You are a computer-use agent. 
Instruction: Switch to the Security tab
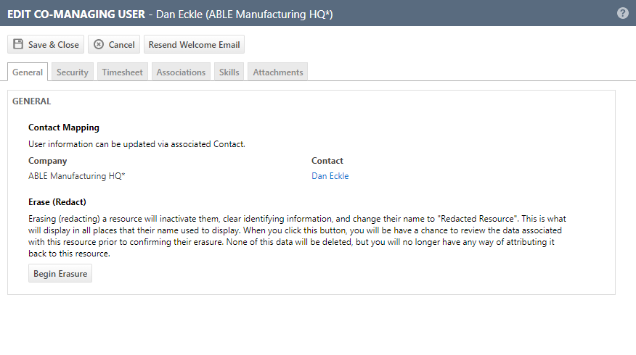pos(72,72)
